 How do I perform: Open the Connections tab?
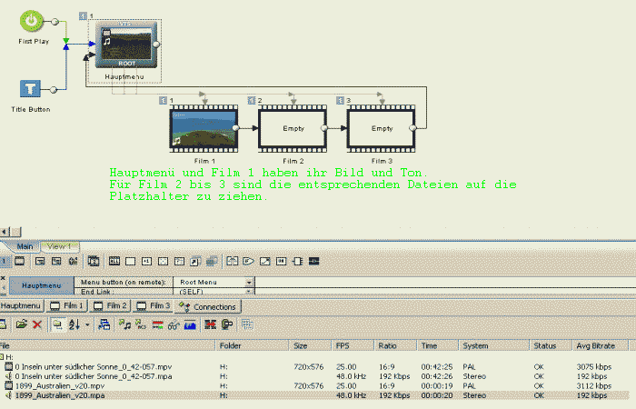[x=208, y=306]
